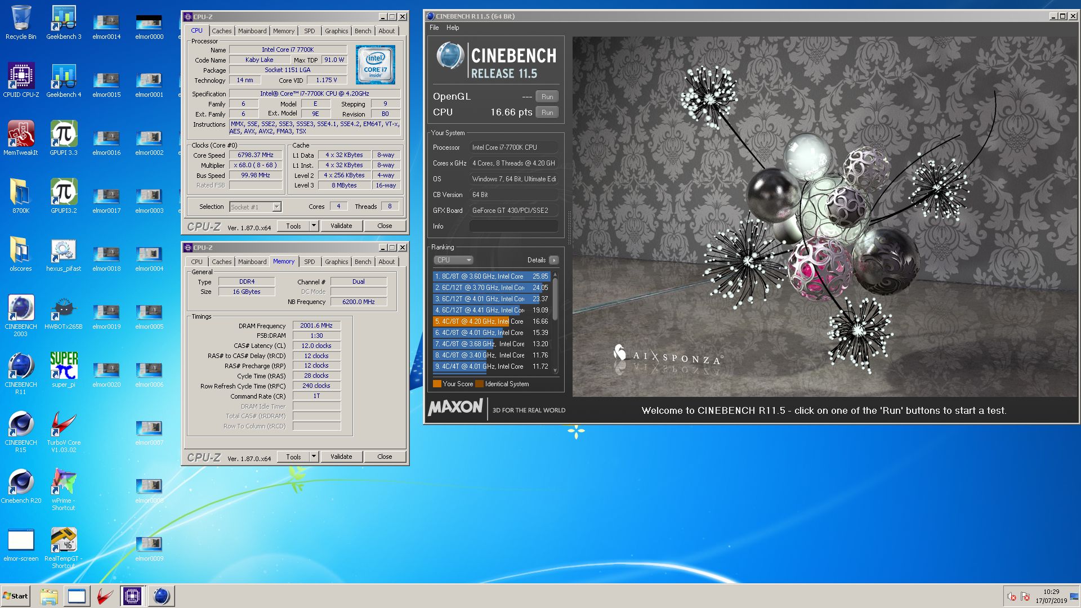Image resolution: width=1081 pixels, height=608 pixels.
Task: Select highlighted ranking 5. 4C/8T @ 4.20 GHz
Action: (491, 321)
